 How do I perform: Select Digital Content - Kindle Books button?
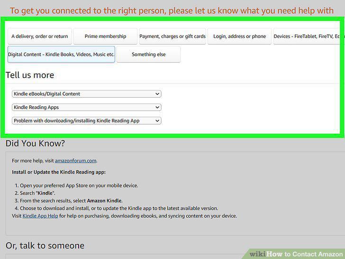coord(61,55)
